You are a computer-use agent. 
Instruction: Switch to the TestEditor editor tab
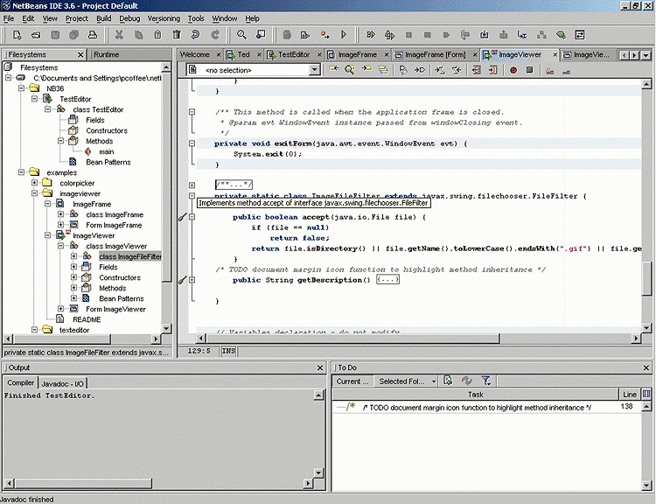click(294, 54)
